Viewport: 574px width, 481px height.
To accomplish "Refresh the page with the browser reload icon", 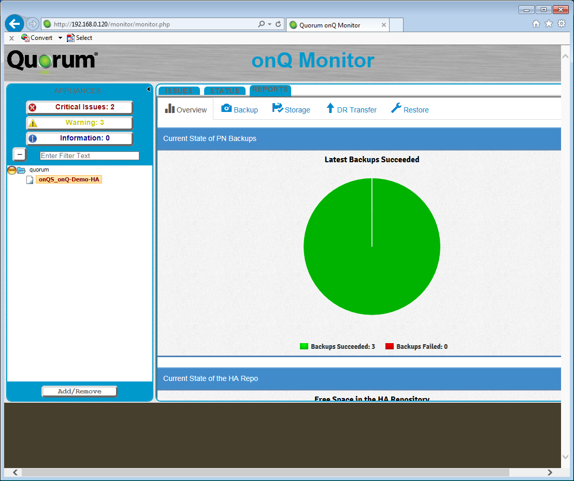I will pyautogui.click(x=279, y=24).
